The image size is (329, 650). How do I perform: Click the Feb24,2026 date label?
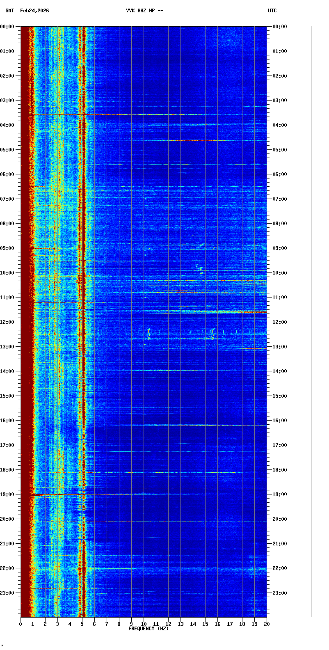(34, 11)
